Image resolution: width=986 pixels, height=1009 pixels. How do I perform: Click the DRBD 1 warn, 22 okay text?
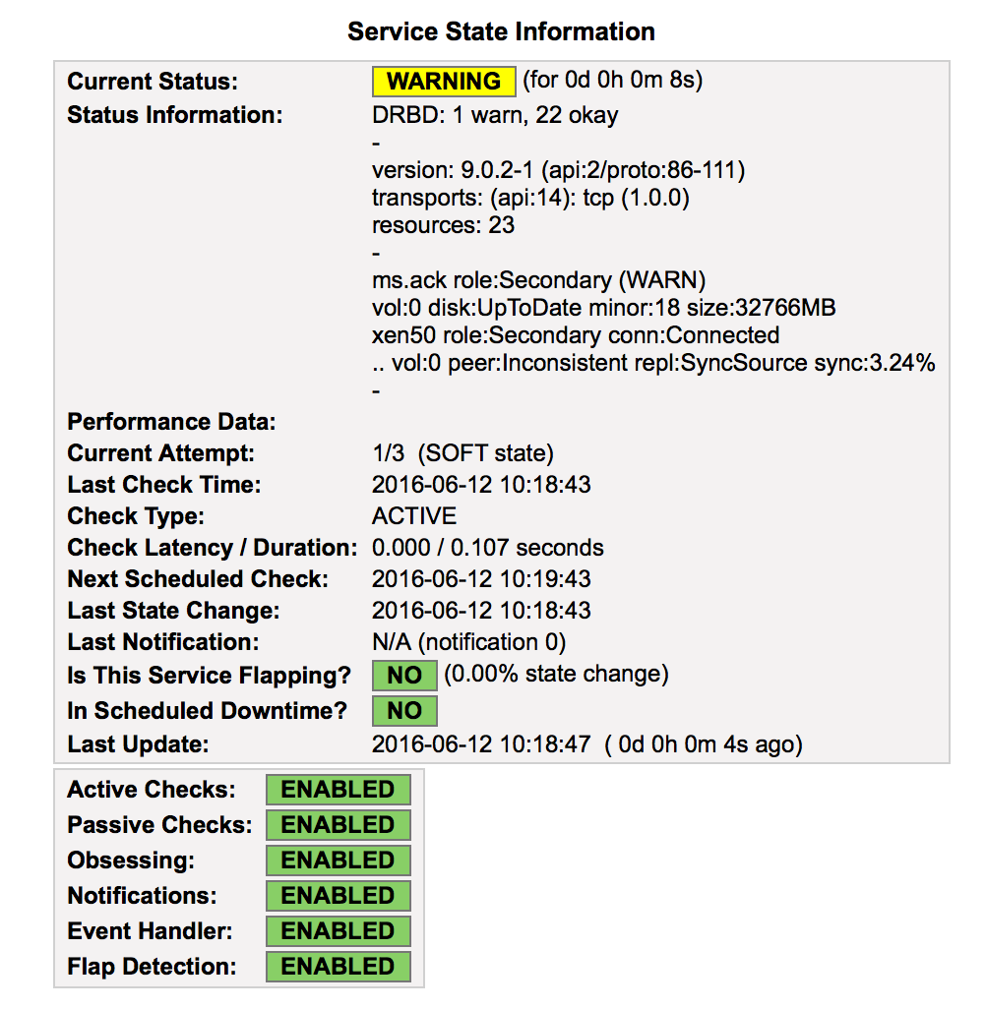coord(495,115)
